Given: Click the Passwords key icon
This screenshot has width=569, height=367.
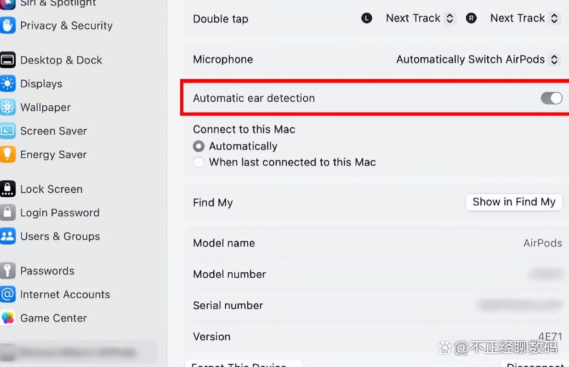Looking at the screenshot, I should pyautogui.click(x=7, y=271).
